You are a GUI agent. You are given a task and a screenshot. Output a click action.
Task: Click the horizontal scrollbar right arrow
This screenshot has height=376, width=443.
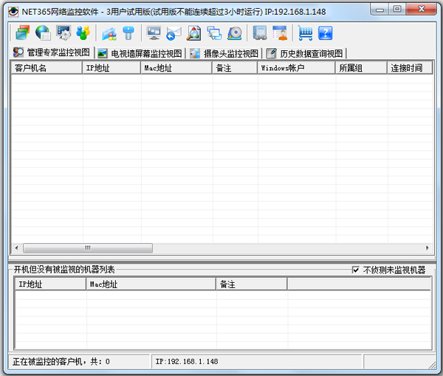(428, 248)
